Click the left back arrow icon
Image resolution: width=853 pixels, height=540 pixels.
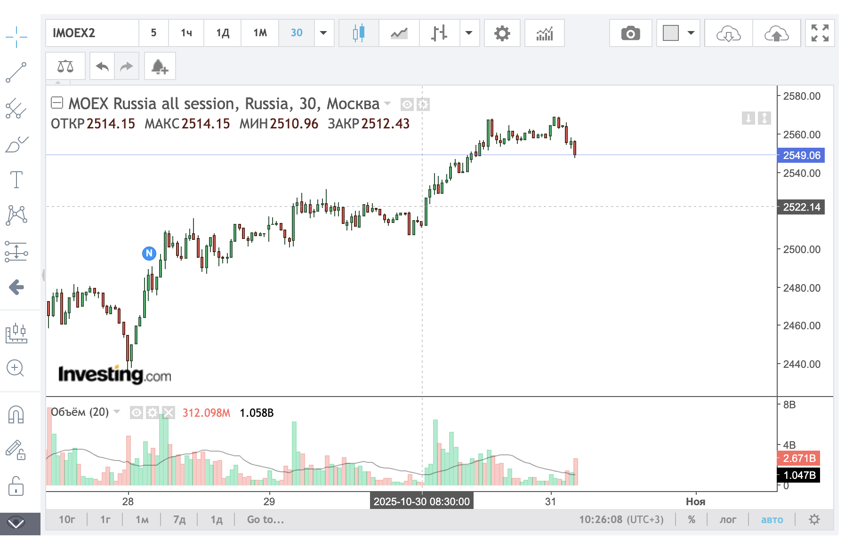pos(16,287)
